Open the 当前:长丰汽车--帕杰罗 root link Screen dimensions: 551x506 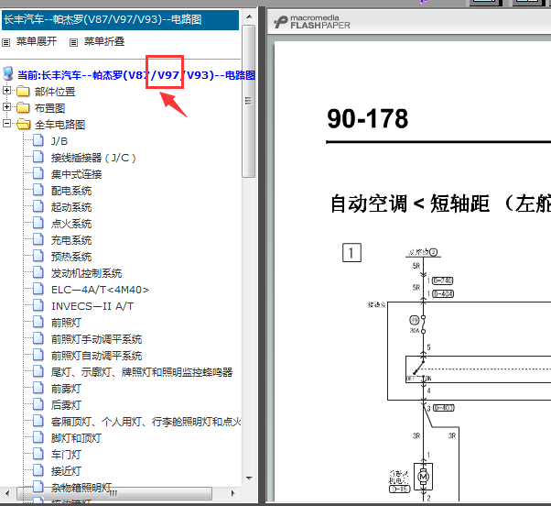tap(136, 75)
